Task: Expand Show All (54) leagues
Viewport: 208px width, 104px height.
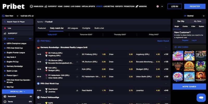Action: [18, 92]
